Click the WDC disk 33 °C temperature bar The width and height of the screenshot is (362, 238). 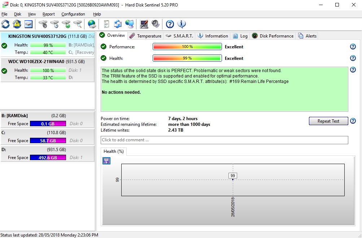(x=48, y=78)
